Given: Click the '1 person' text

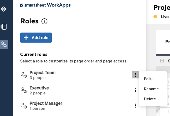Looking at the screenshot, I should [x=37, y=108].
